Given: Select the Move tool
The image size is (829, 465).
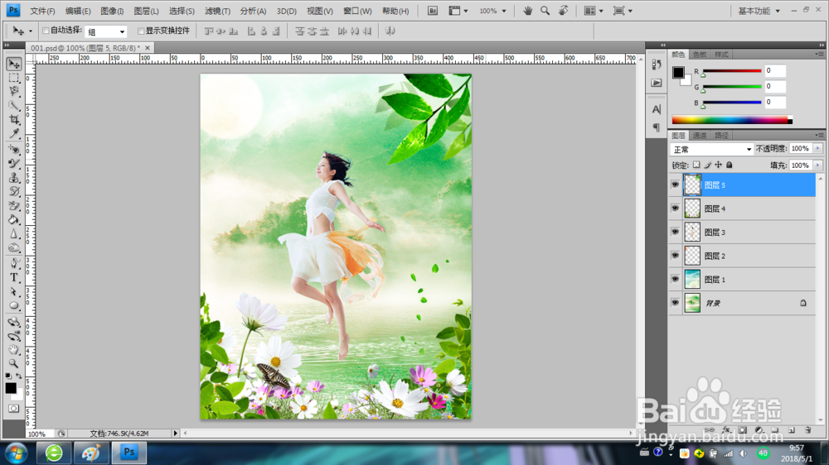Looking at the screenshot, I should coord(14,64).
